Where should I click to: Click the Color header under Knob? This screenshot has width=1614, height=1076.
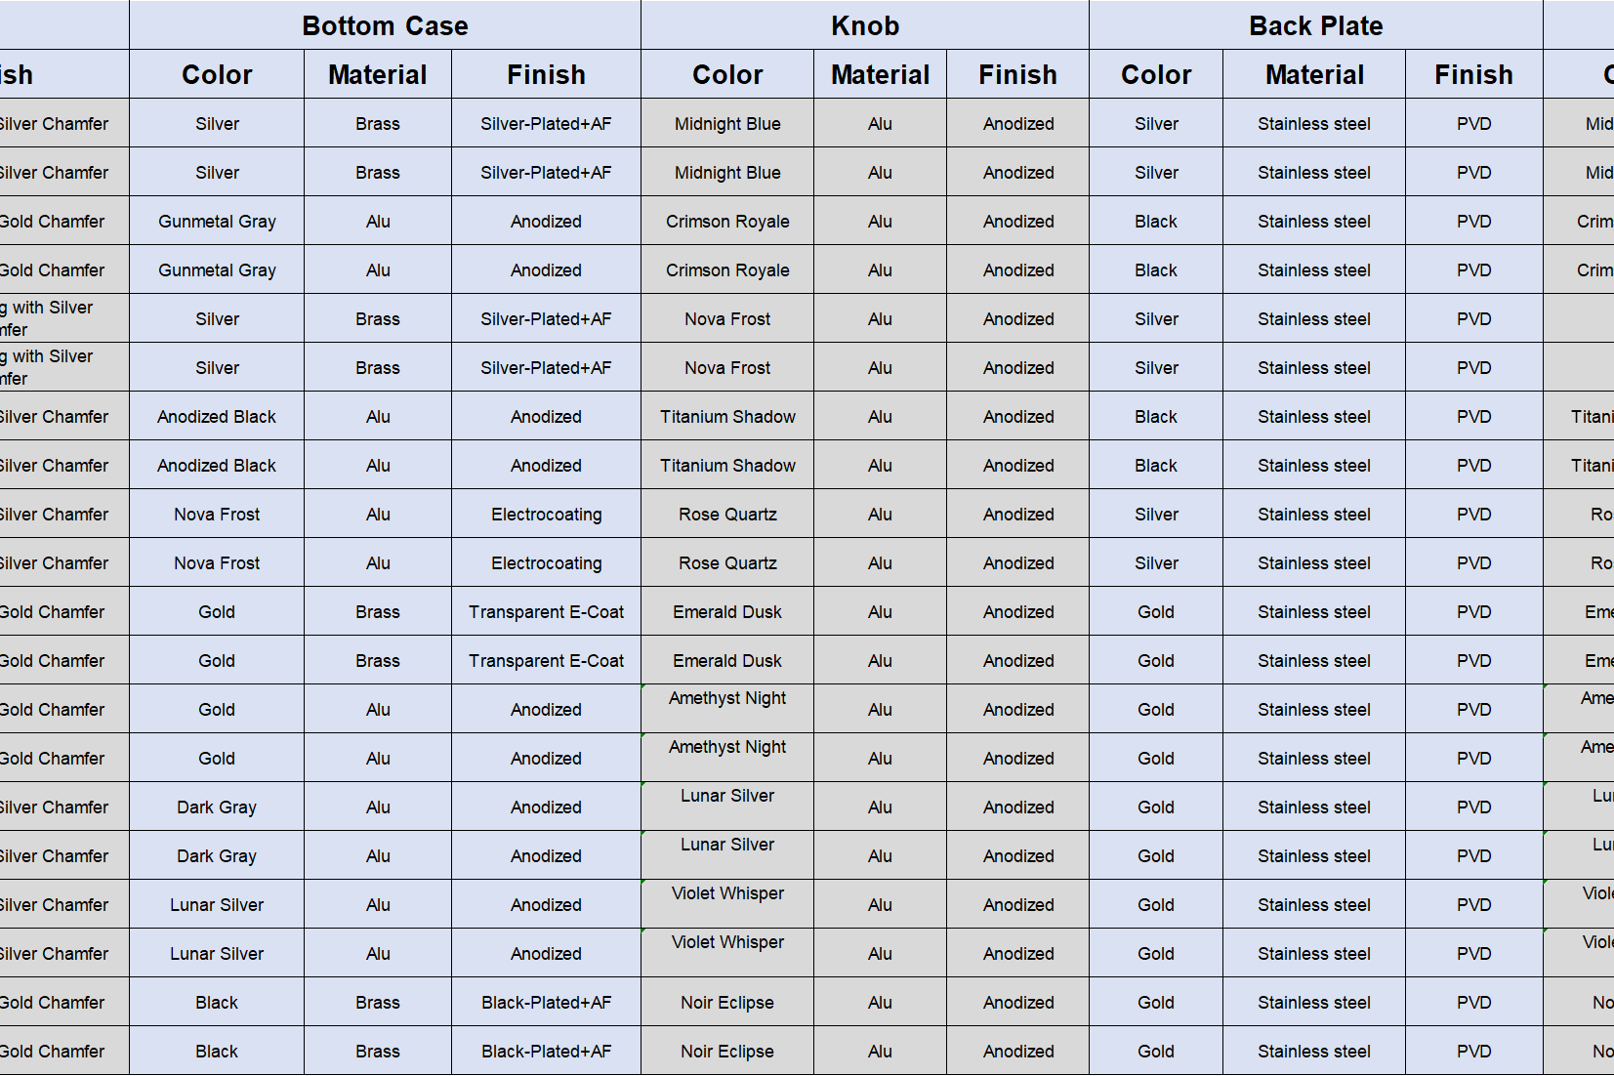coord(727,74)
